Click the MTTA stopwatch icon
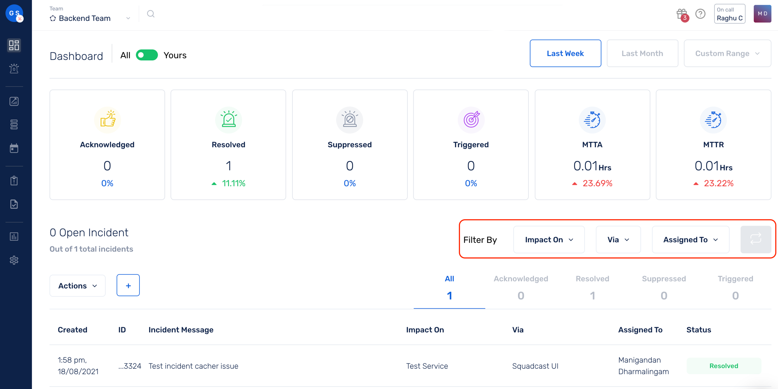The image size is (778, 389). [x=592, y=119]
